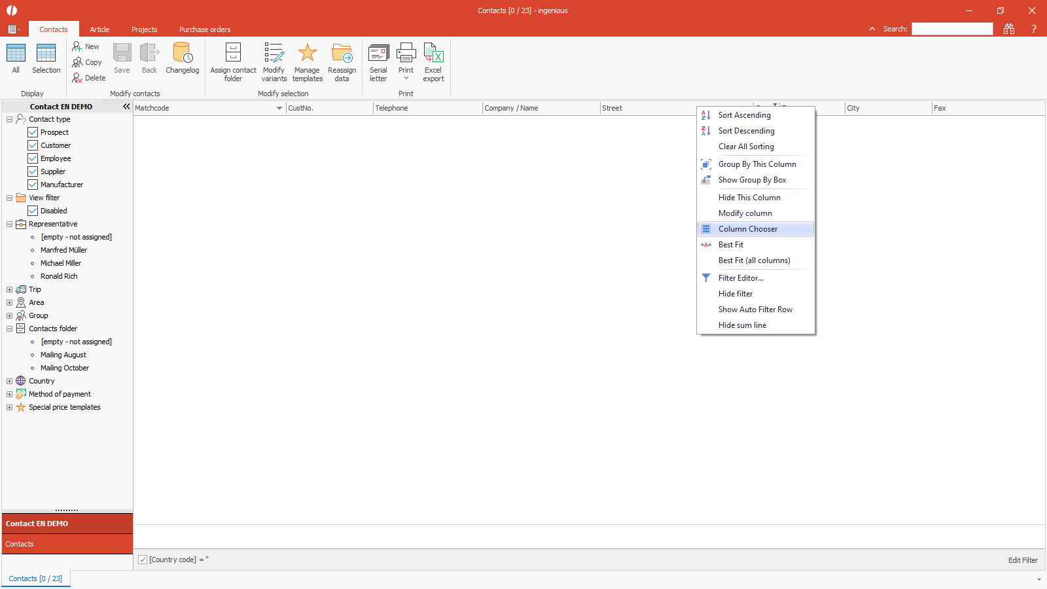Click into the Search input field
Screen dimensions: 1047x589
point(952,29)
